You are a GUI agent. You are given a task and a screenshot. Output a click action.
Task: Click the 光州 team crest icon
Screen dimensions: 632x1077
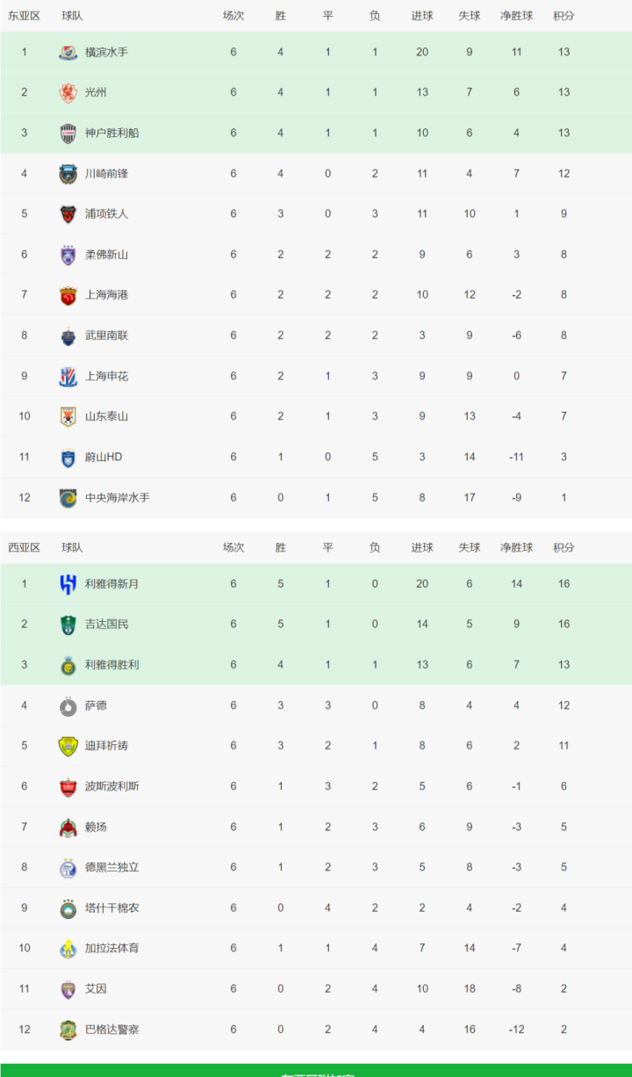point(68,92)
